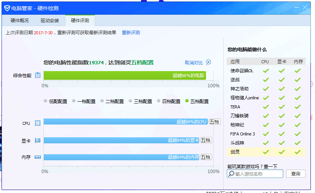The width and height of the screenshot is (315, 193).
Task: Click the CPU checkmark for 使命召唤OL
Action: (x=266, y=71)
